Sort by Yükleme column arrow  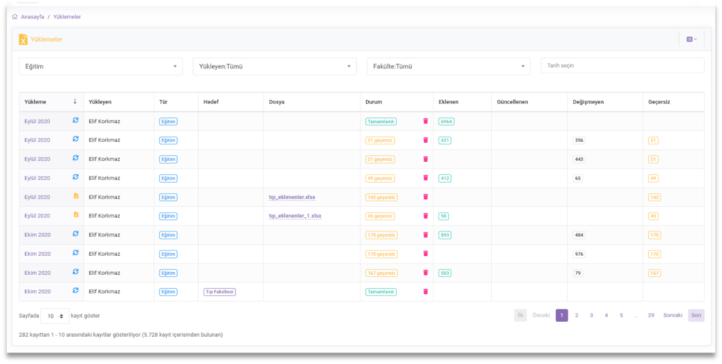coord(75,102)
